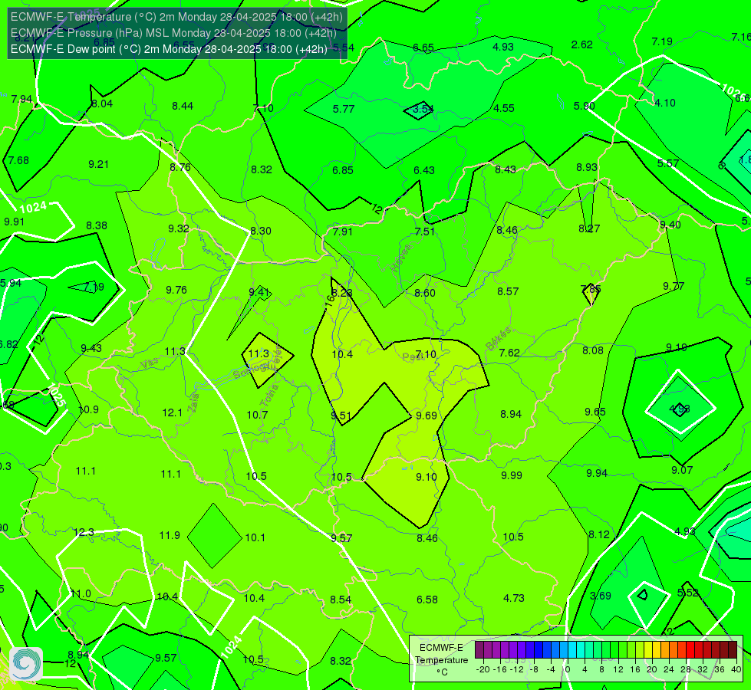Click the 5.77 dew point value
The width and height of the screenshot is (751, 690).
[344, 109]
